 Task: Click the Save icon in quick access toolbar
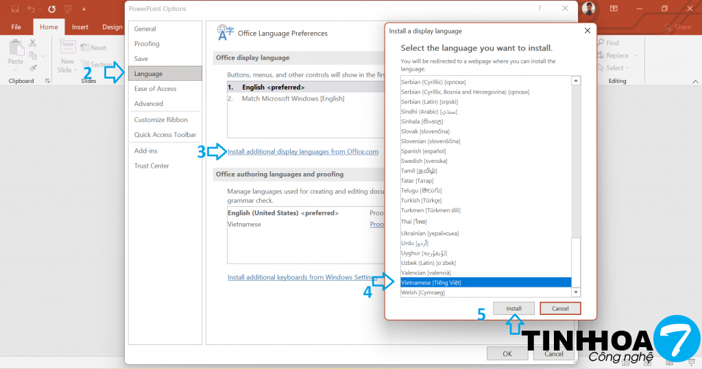pos(15,9)
